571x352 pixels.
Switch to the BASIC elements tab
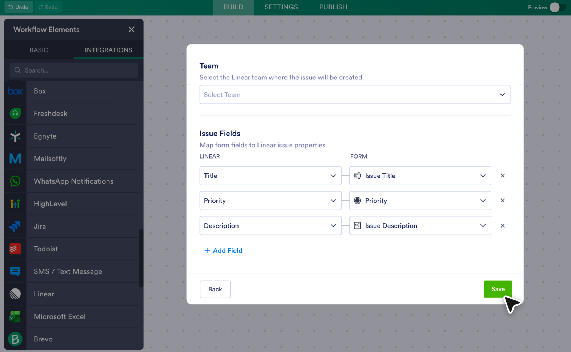pyautogui.click(x=39, y=50)
